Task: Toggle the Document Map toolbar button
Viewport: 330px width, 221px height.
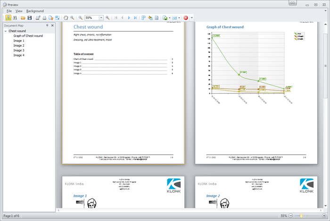Action: (8, 18)
